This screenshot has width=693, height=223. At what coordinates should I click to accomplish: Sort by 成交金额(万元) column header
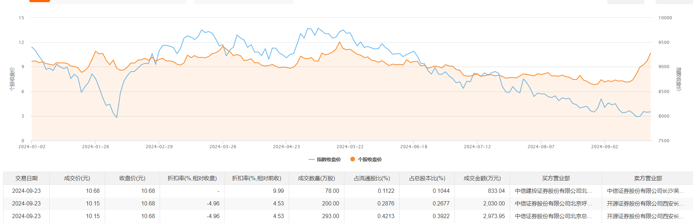click(x=482, y=178)
